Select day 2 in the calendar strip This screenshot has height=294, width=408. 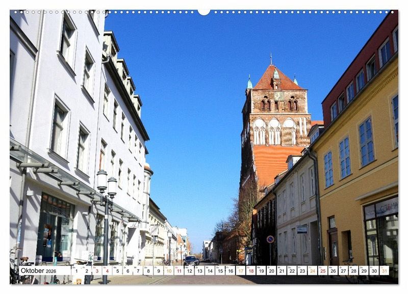point(87,271)
